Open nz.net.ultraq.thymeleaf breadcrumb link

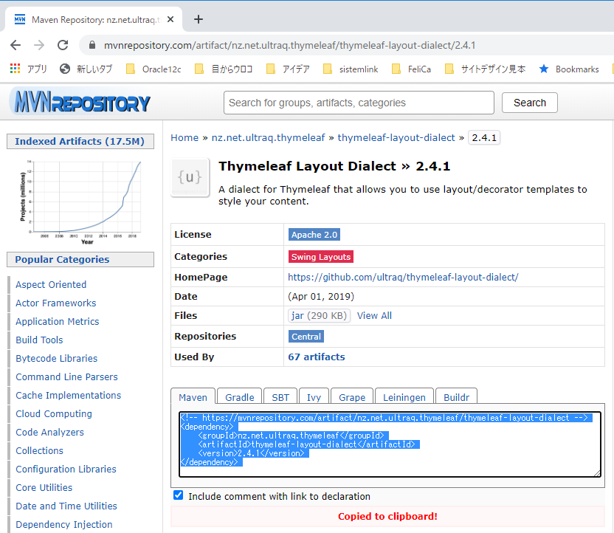pyautogui.click(x=268, y=138)
